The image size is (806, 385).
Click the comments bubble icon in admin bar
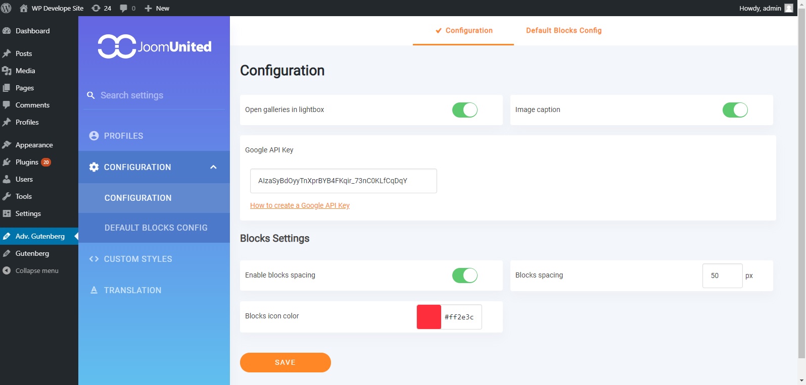pyautogui.click(x=124, y=8)
